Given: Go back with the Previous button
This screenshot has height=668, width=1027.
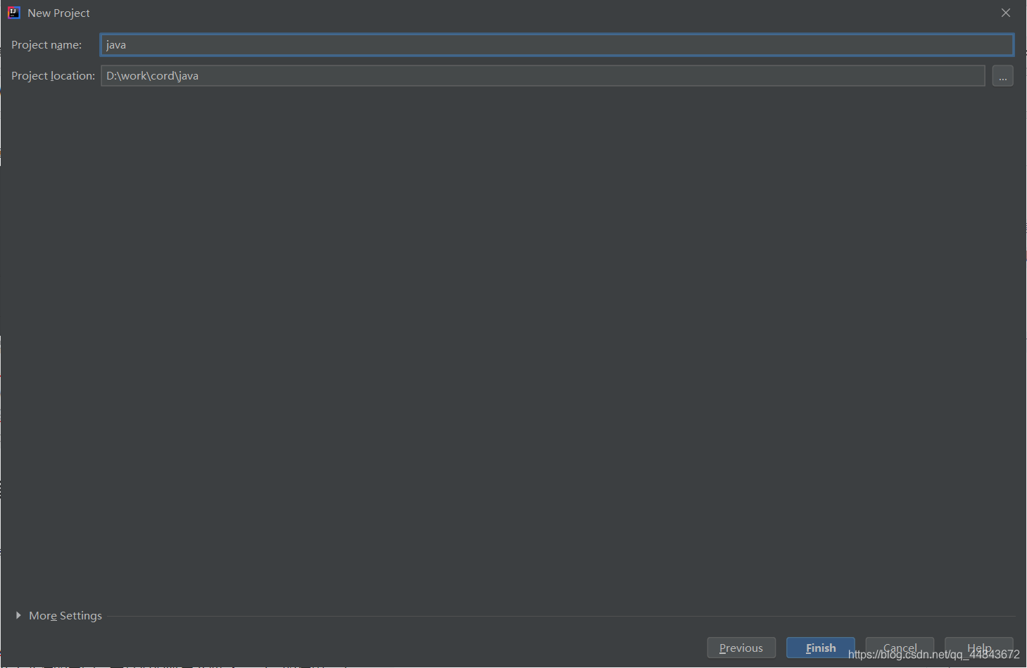Looking at the screenshot, I should 741,648.
